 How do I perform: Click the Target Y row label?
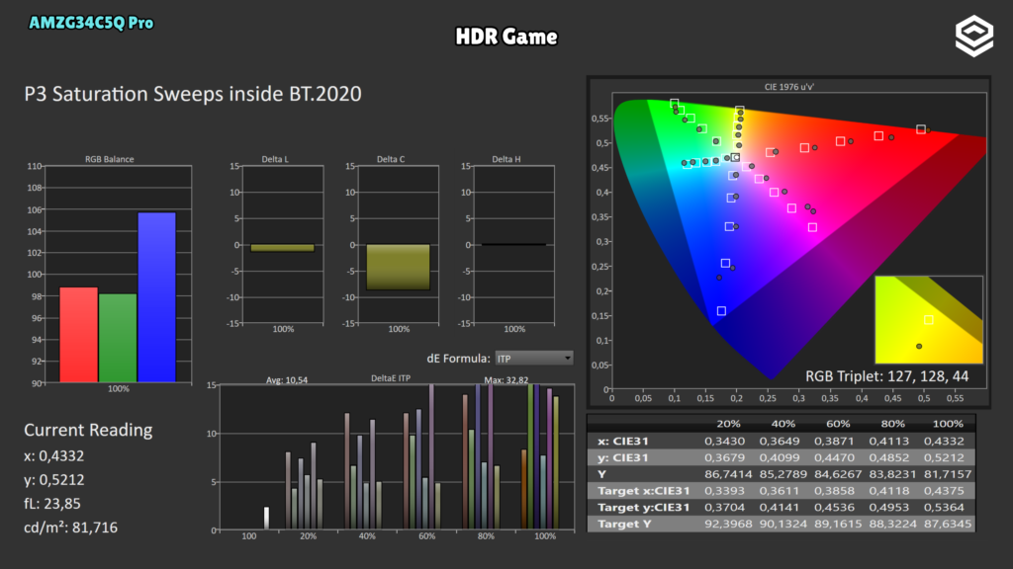[x=624, y=524]
